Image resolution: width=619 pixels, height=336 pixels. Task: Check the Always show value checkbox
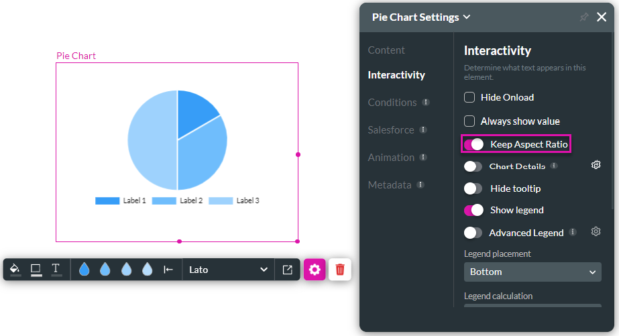pyautogui.click(x=469, y=121)
